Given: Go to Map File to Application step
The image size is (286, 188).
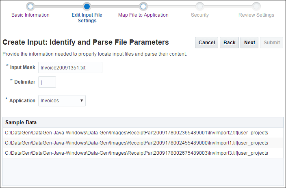Looking at the screenshot, I should coord(143,15).
